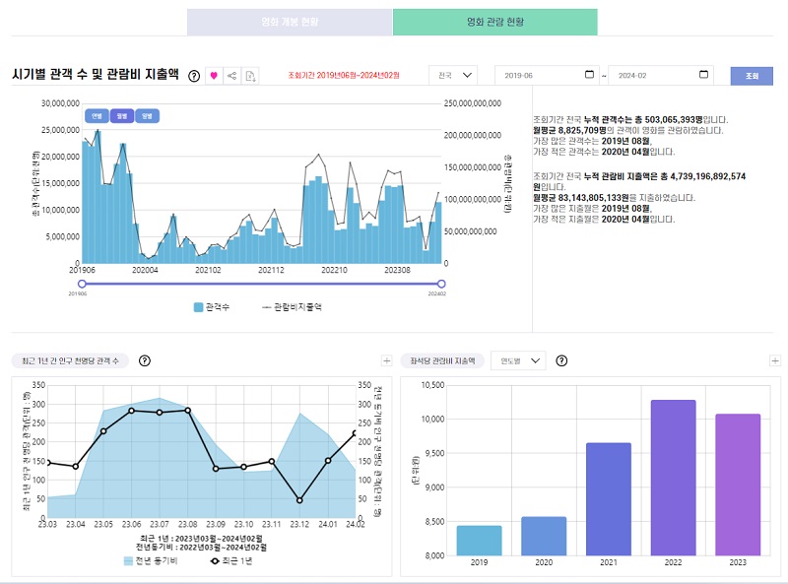Click the report export icon in the title row
788x584 pixels.
click(x=250, y=76)
